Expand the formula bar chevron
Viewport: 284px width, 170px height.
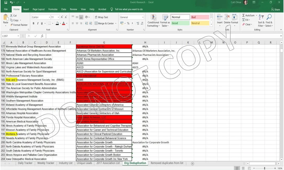[281, 36]
